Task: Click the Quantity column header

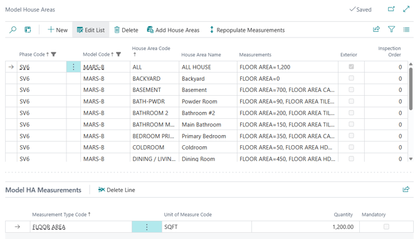Action: click(343, 215)
